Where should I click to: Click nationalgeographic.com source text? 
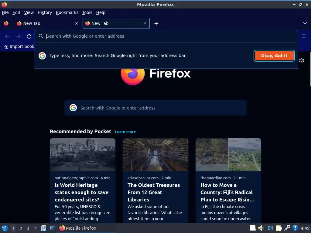tap(76, 178)
